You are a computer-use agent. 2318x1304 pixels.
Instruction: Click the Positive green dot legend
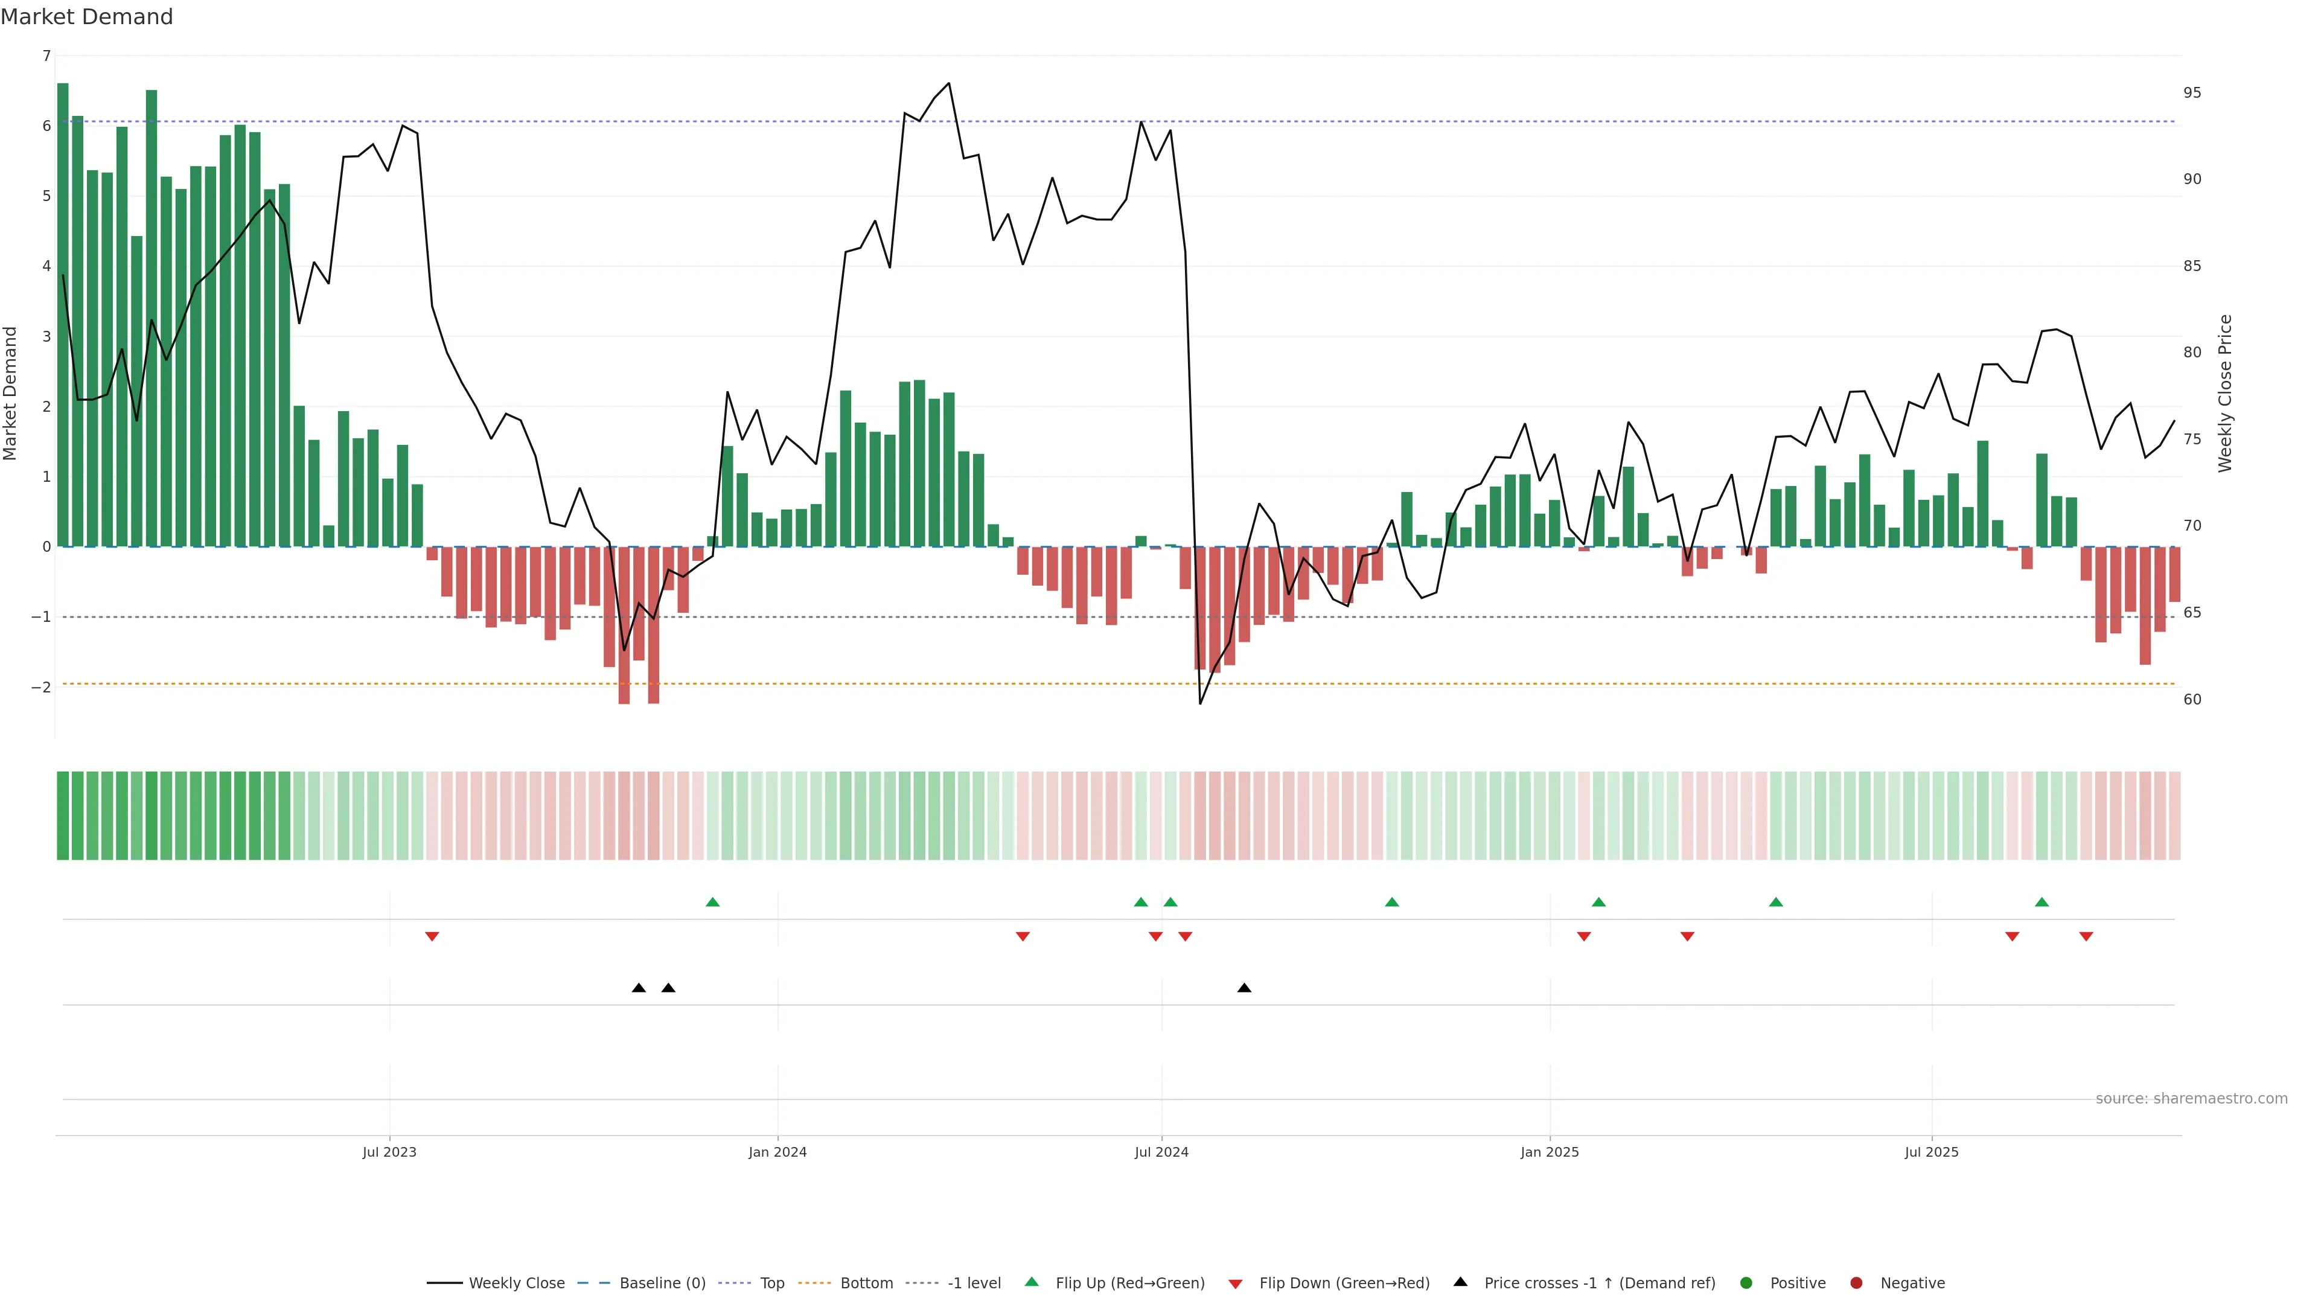coord(1746,1282)
